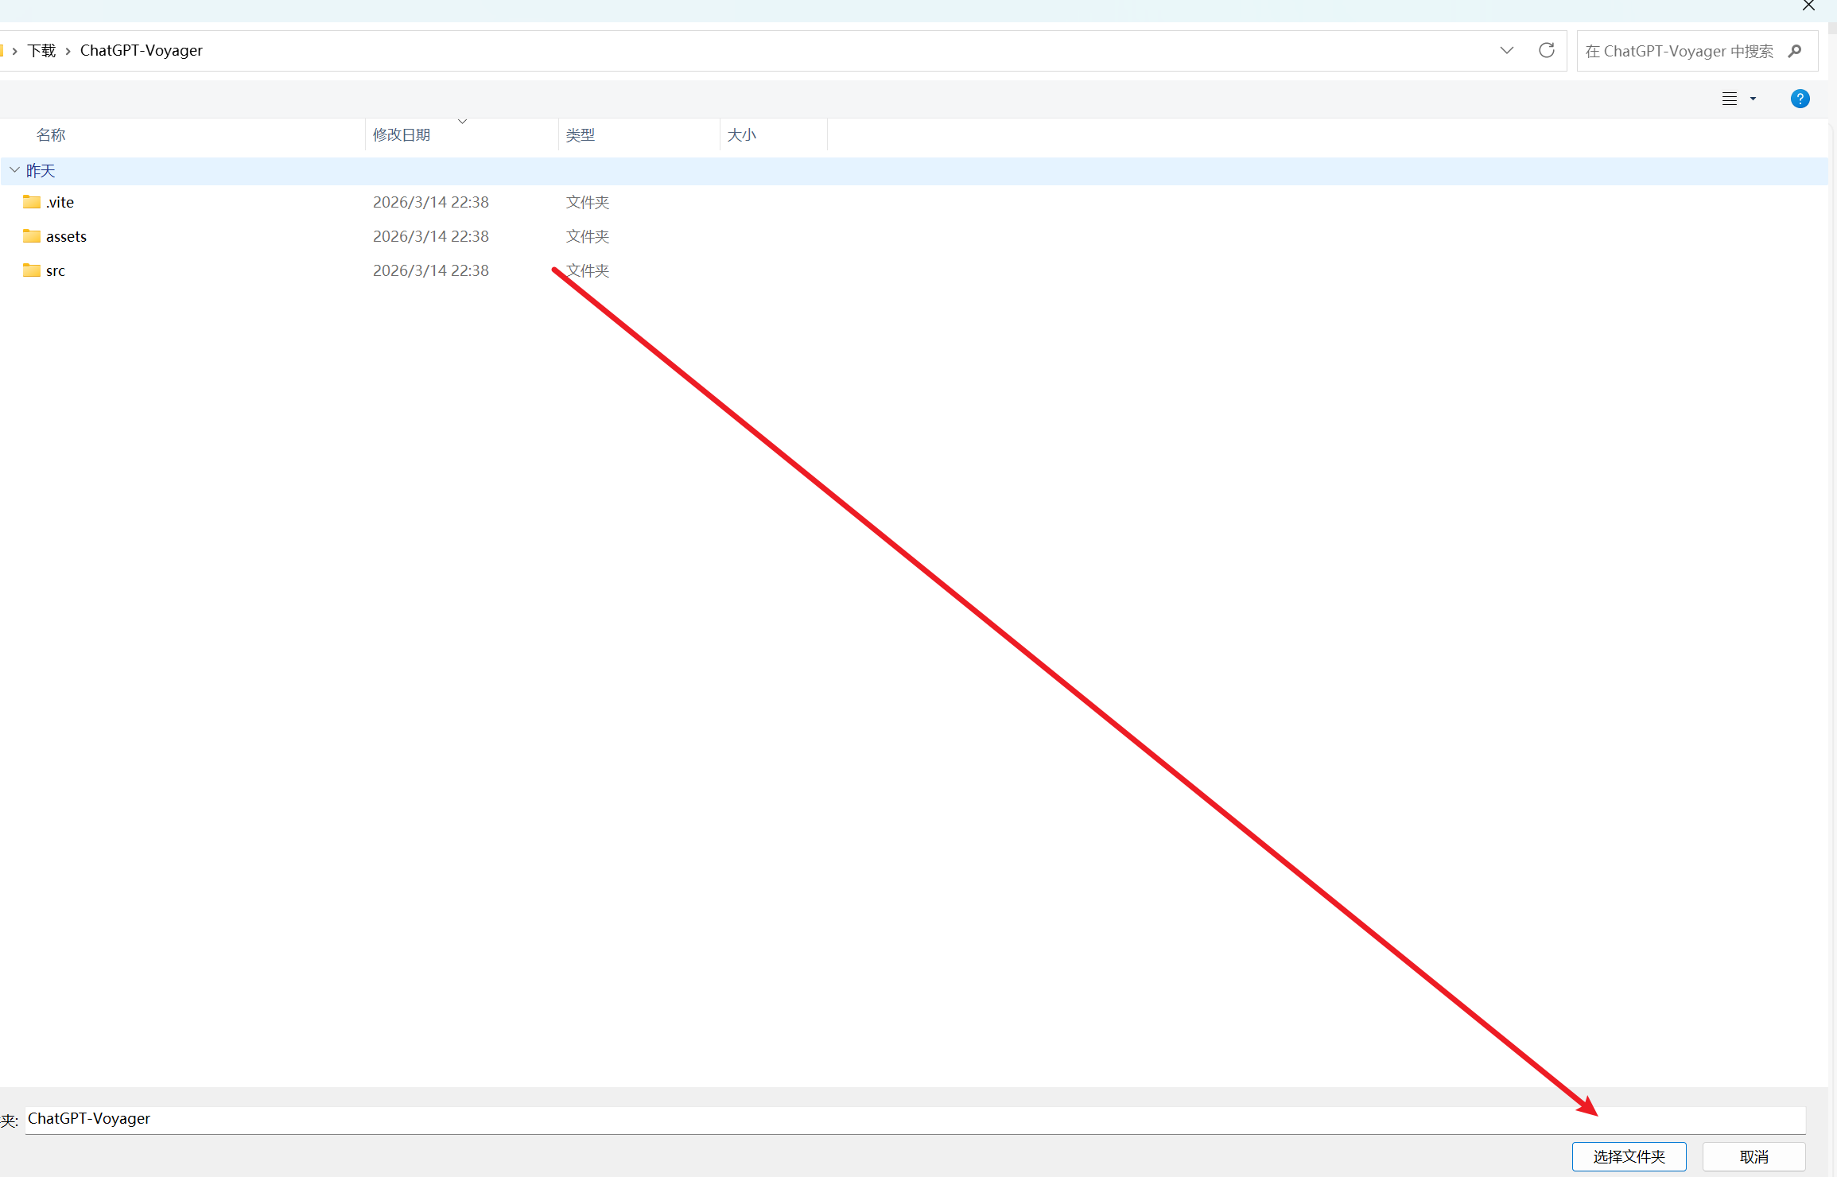Select the .vite folder icon
Image resolution: width=1837 pixels, height=1177 pixels.
[x=32, y=202]
